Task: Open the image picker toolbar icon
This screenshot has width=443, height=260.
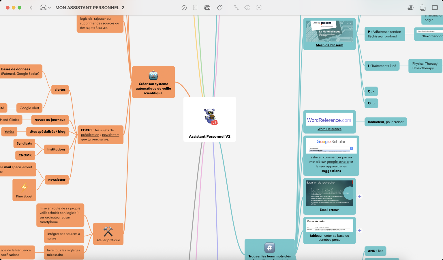Action: [207, 8]
